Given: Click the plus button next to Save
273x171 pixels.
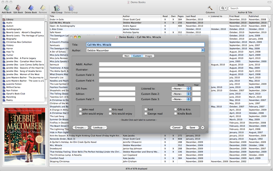Looking at the screenshot, I should [x=202, y=128].
